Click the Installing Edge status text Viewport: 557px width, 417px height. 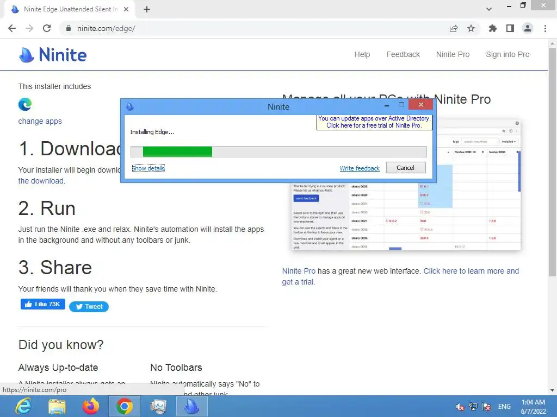click(152, 132)
